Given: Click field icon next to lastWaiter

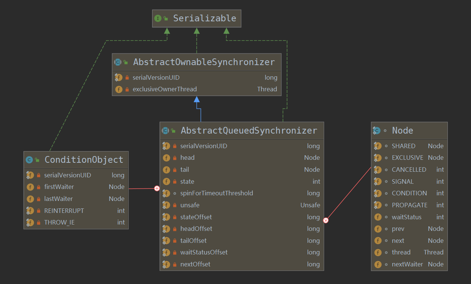Looking at the screenshot, I should click(30, 199).
